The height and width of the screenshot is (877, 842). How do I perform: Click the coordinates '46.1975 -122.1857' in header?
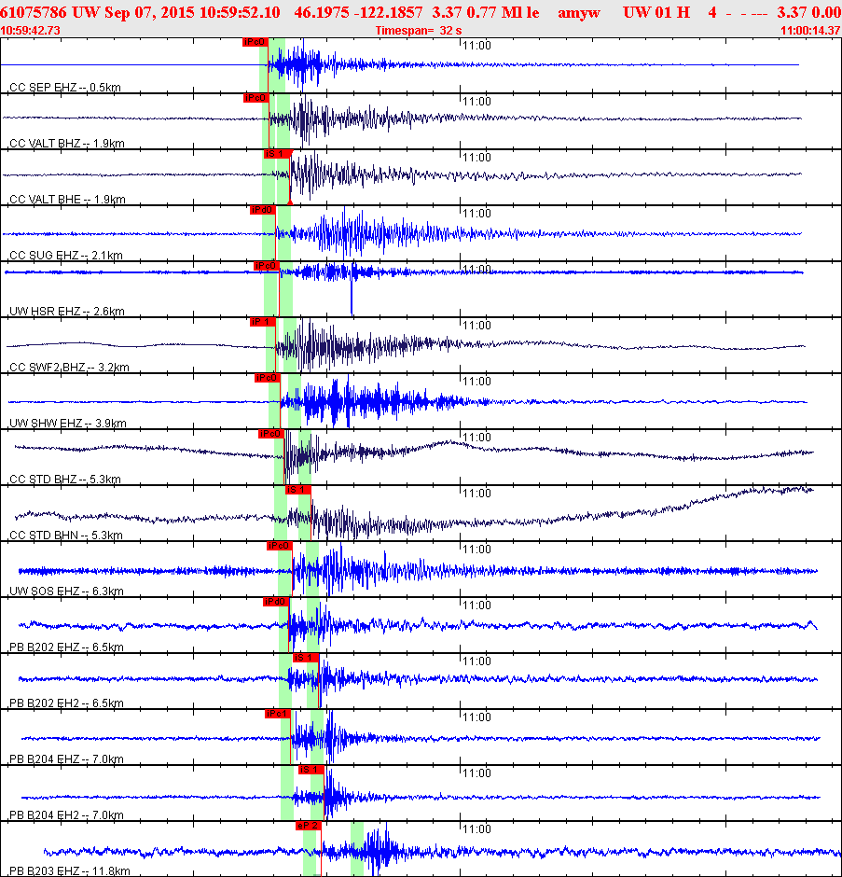point(358,12)
